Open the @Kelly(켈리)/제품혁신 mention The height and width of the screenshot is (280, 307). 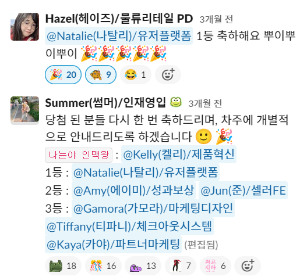pyautogui.click(x=179, y=155)
